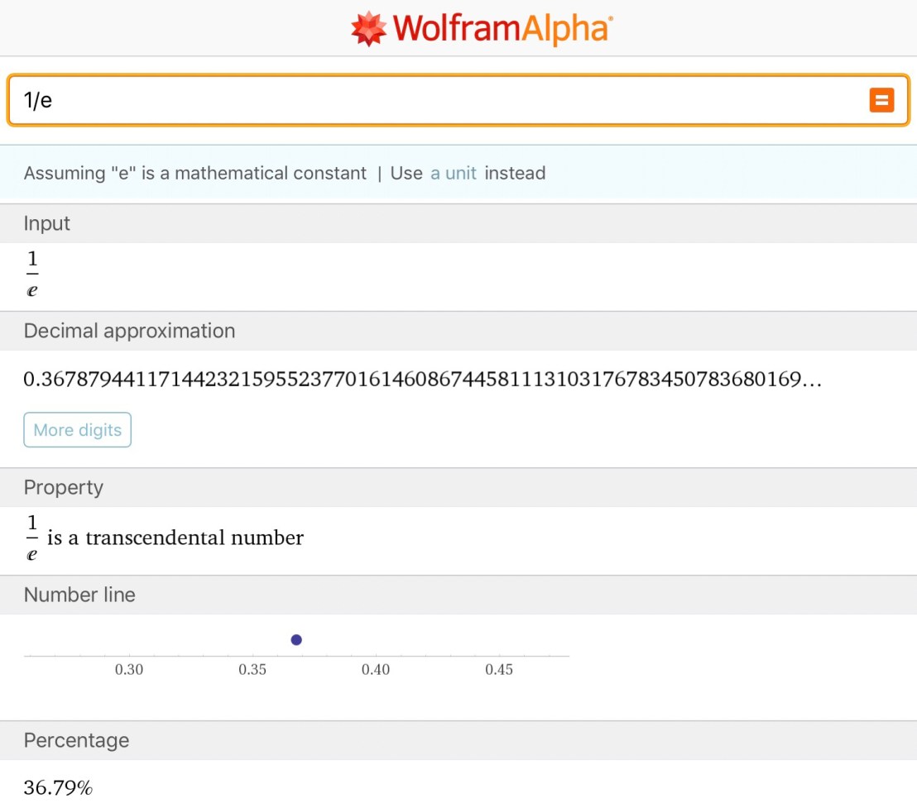Click the 1/e fraction in Input pod
This screenshot has height=808, width=917.
pos(32,275)
